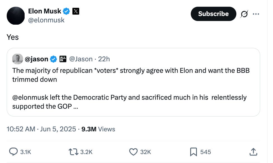Click the 9.3M Views count

[98, 129]
